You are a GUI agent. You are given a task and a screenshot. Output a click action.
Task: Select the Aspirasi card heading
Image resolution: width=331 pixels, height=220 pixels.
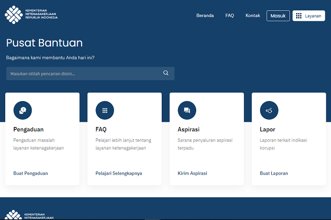click(189, 129)
